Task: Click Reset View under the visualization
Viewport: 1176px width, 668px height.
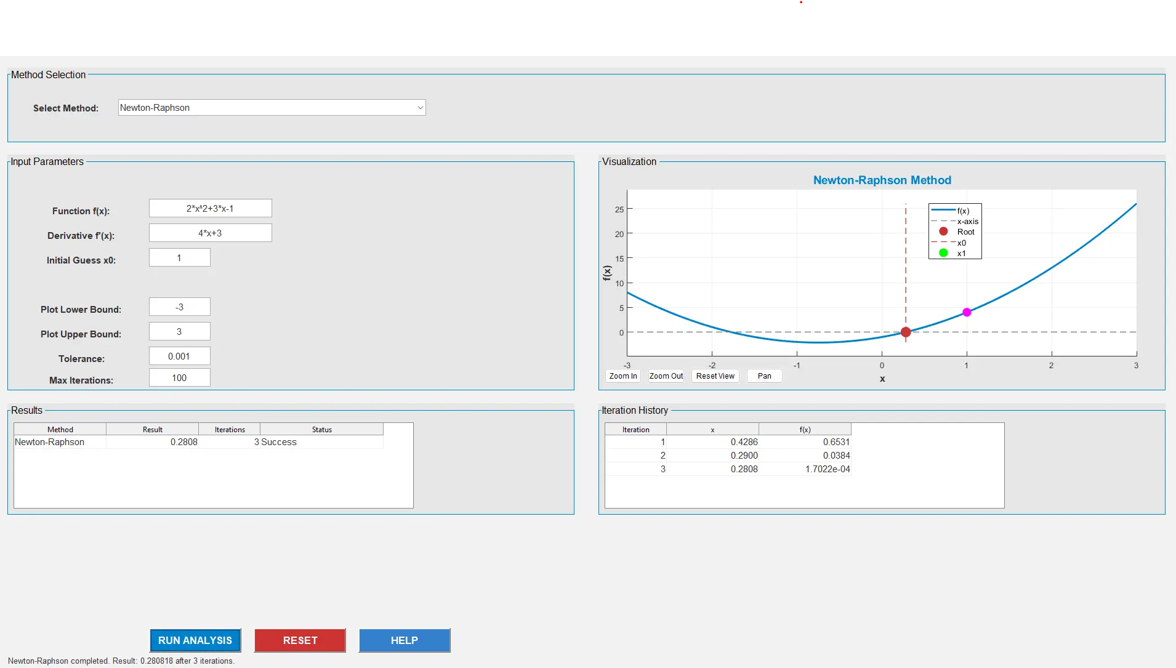Action: [715, 376]
